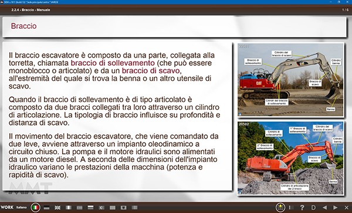The image size is (352, 213).
Task: Click the circled yellow highlighter manual icon
Action: pyautogui.click(x=280, y=207)
